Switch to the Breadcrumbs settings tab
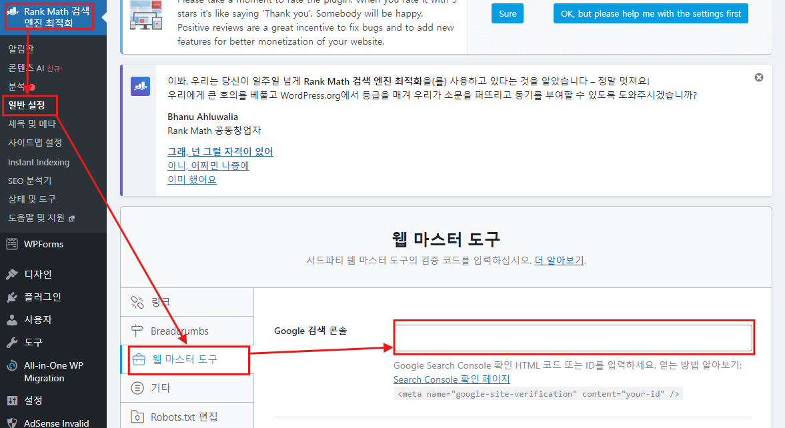Screen dimensions: 785x428 [x=187, y=331]
